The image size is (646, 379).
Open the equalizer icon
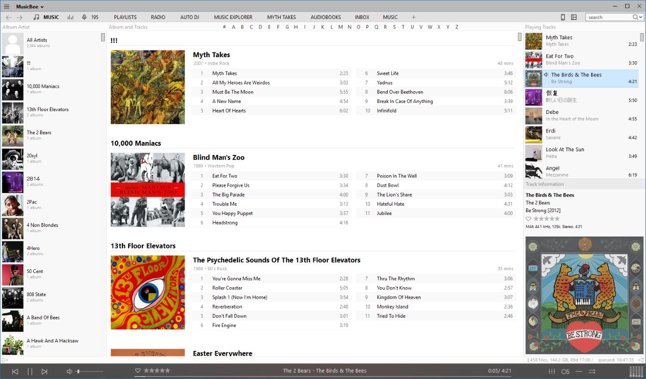click(551, 371)
